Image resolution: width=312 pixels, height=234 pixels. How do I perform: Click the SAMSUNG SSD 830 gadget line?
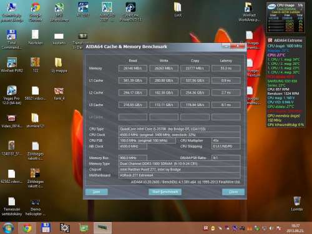click(282, 81)
